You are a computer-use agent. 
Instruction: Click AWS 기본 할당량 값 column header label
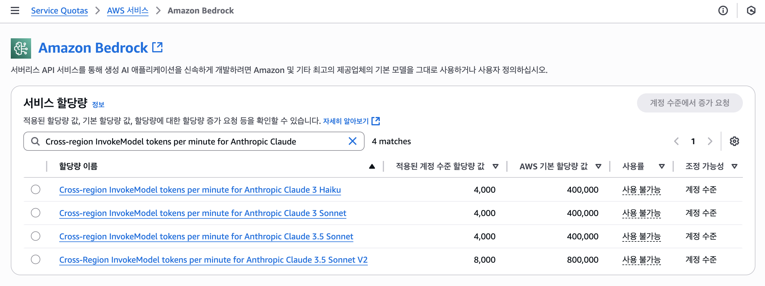[x=554, y=166]
